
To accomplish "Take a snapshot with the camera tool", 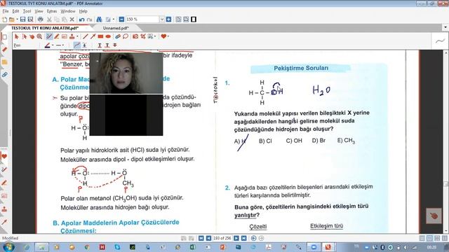I will coord(135,36).
